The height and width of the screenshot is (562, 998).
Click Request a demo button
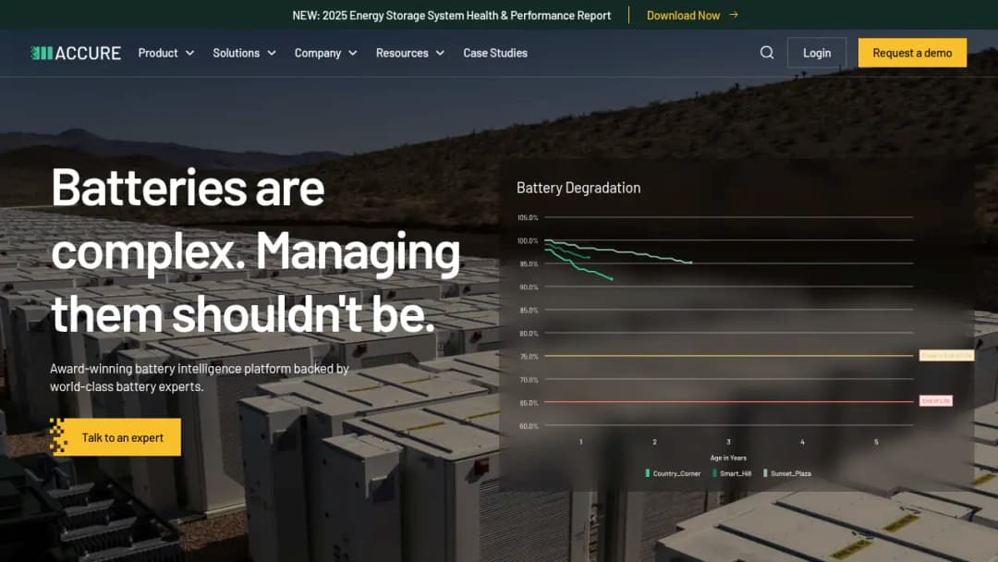[x=912, y=53]
